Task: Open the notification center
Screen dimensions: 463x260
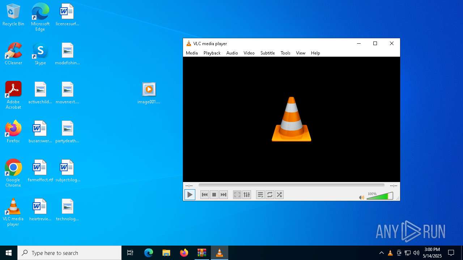Action: (x=451, y=253)
